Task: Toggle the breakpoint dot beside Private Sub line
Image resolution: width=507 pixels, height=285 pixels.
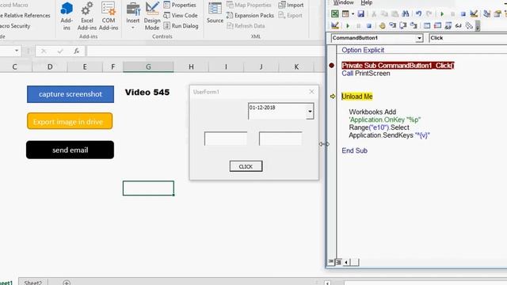Action: click(x=331, y=65)
